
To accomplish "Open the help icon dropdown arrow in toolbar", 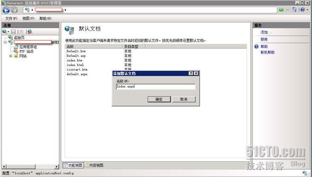I will click(x=307, y=10).
